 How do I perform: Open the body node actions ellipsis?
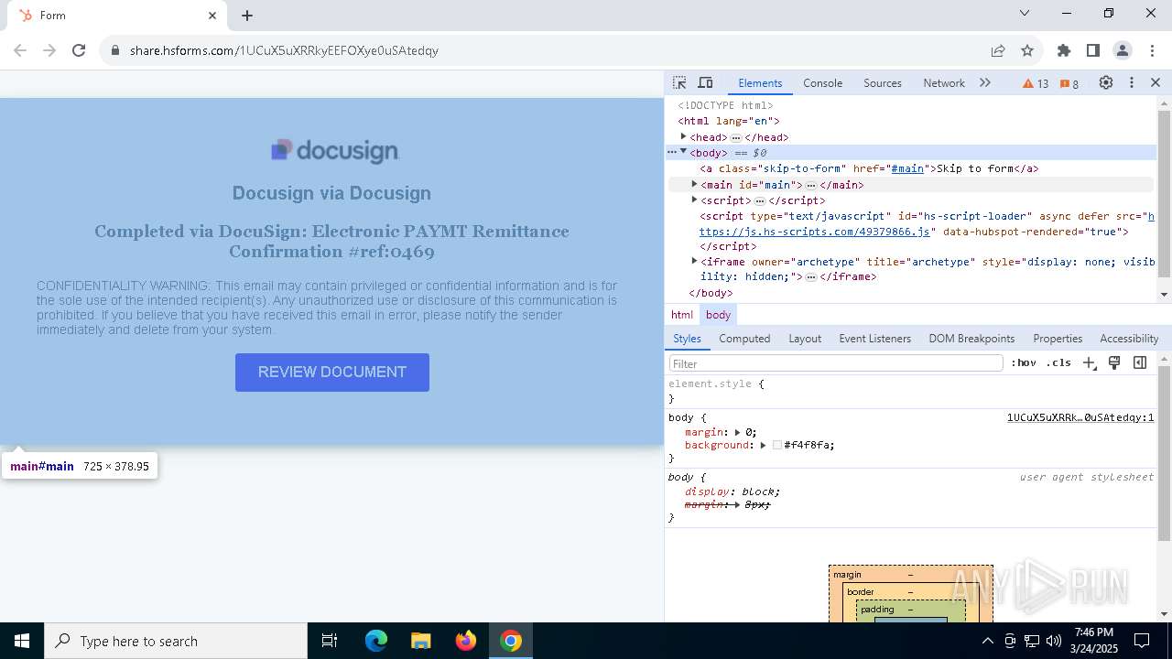pos(671,152)
